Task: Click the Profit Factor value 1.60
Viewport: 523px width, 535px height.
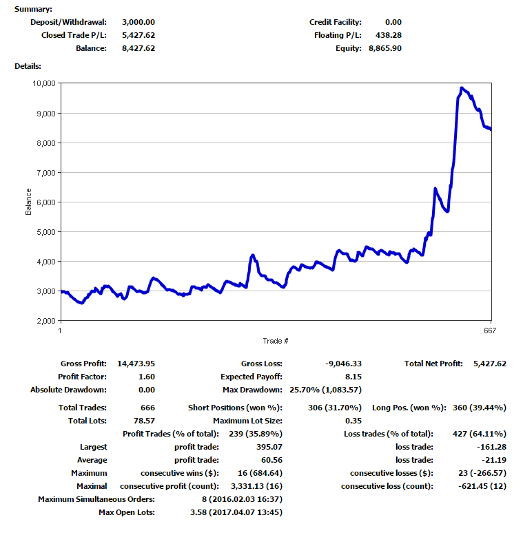Action: pyautogui.click(x=146, y=377)
